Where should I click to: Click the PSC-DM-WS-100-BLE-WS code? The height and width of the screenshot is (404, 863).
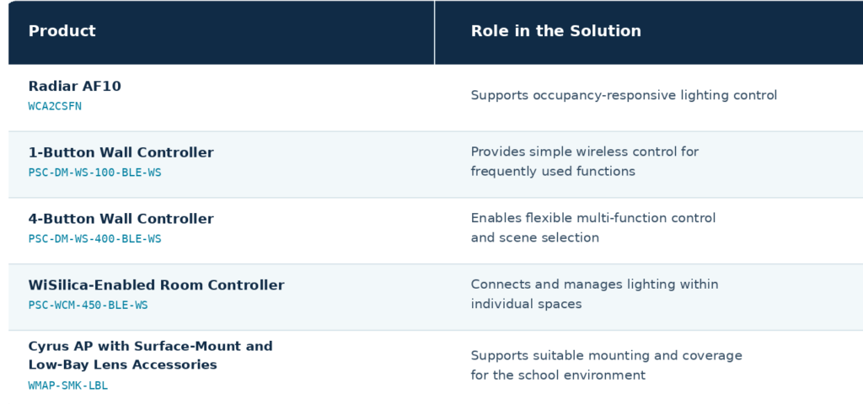94,173
